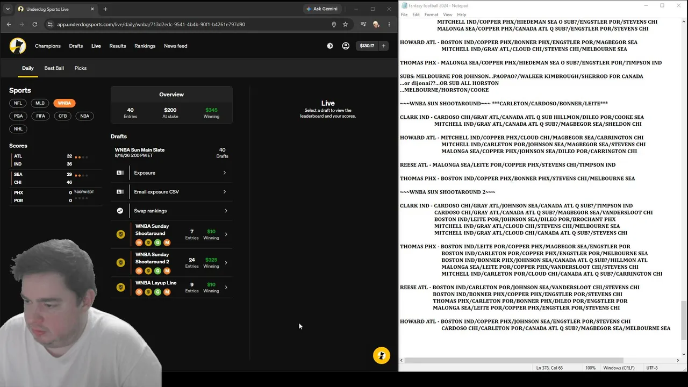Expand the Exposure row chevron
The image size is (688, 387).
(x=225, y=173)
